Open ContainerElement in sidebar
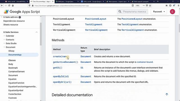This screenshot has width=180, height=101. coord(17,72)
